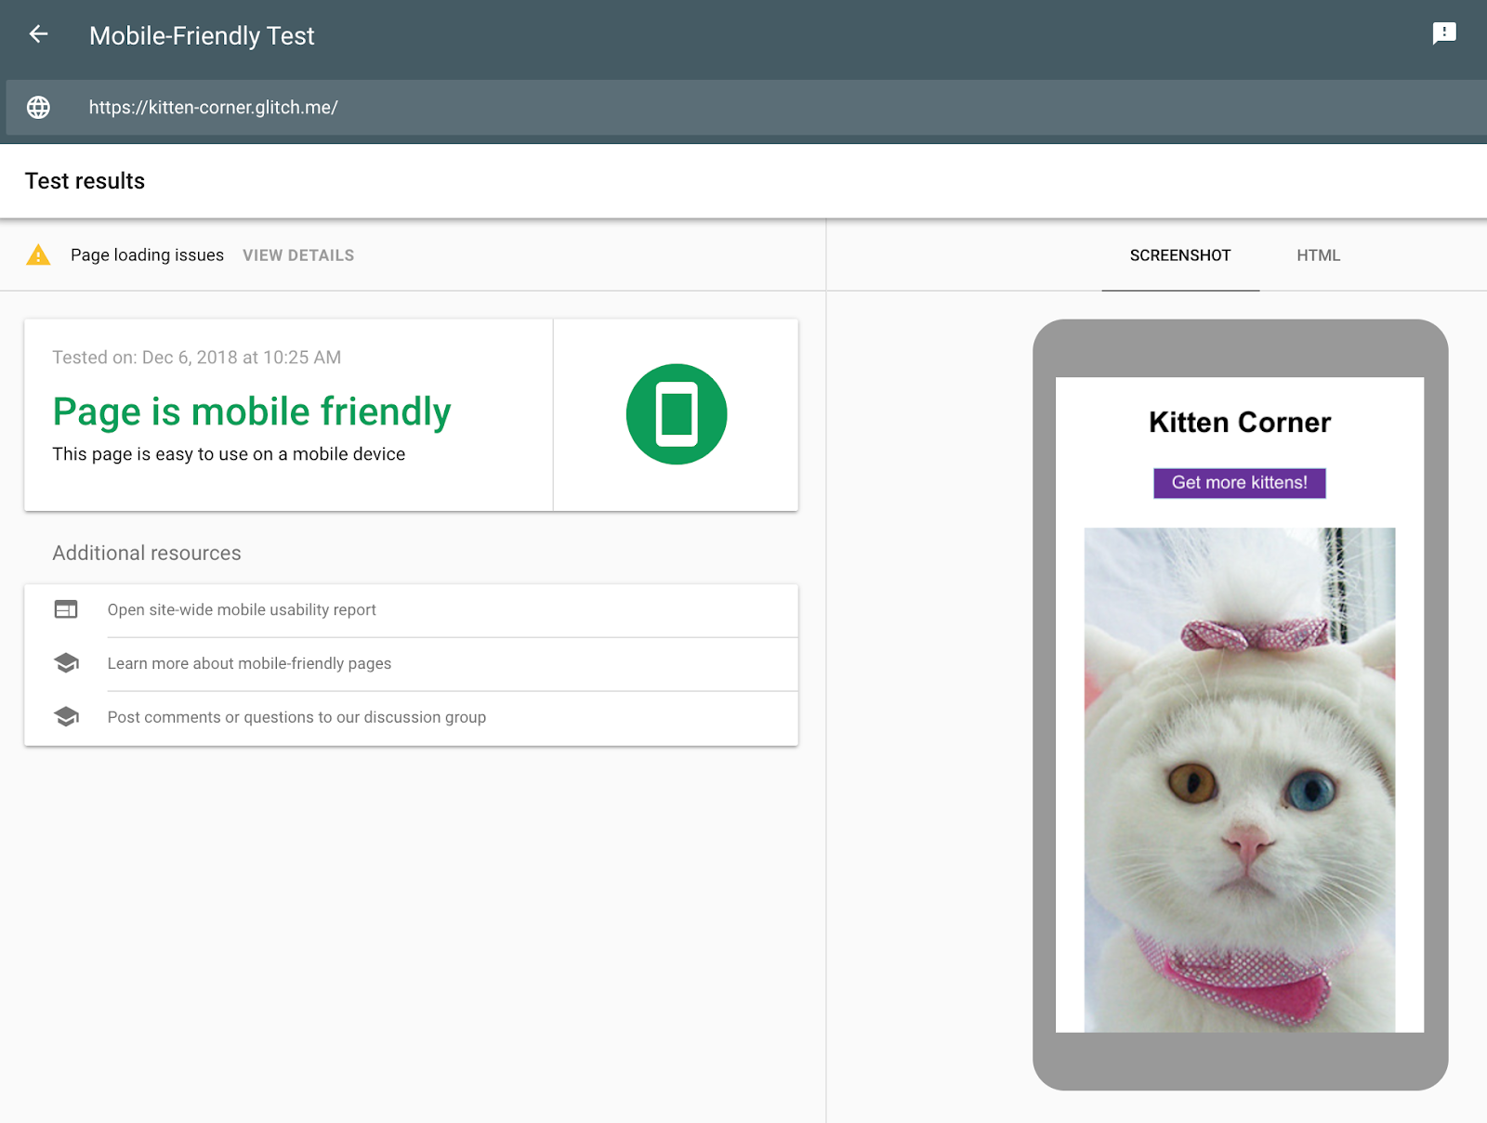Image resolution: width=1487 pixels, height=1123 pixels.
Task: Open the feedback icon in the top bar
Action: point(1444,34)
